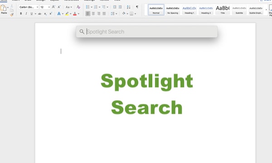The height and width of the screenshot is (163, 272).
Task: Apply the Heading 2 style
Action: click(x=206, y=9)
